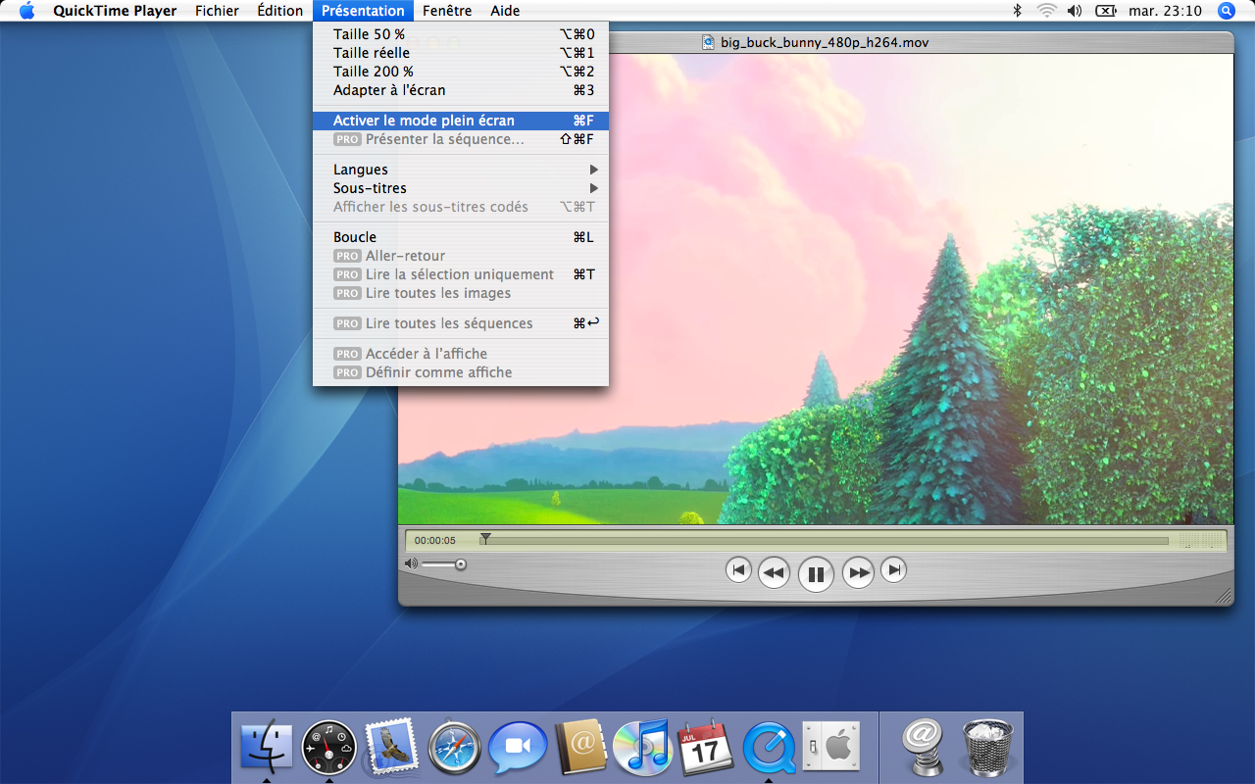Select Adapter à l'écran
The image size is (1255, 784).
tap(461, 90)
